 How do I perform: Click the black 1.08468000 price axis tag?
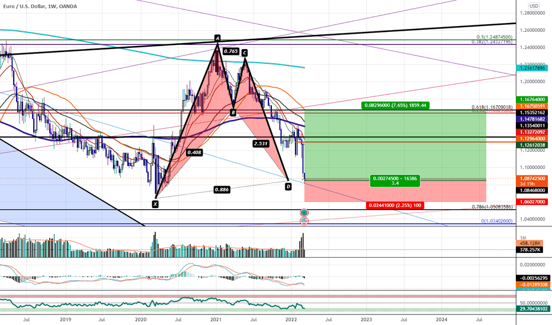pos(532,190)
